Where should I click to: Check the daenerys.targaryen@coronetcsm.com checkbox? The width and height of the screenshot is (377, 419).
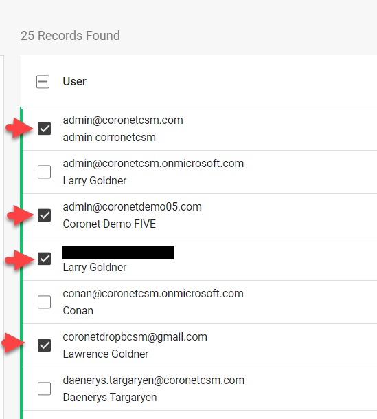click(x=44, y=389)
